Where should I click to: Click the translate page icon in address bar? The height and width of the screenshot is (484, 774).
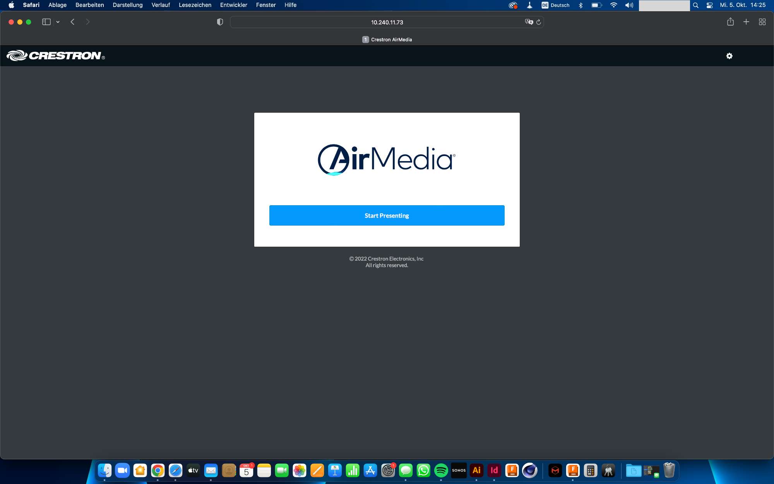pyautogui.click(x=529, y=22)
